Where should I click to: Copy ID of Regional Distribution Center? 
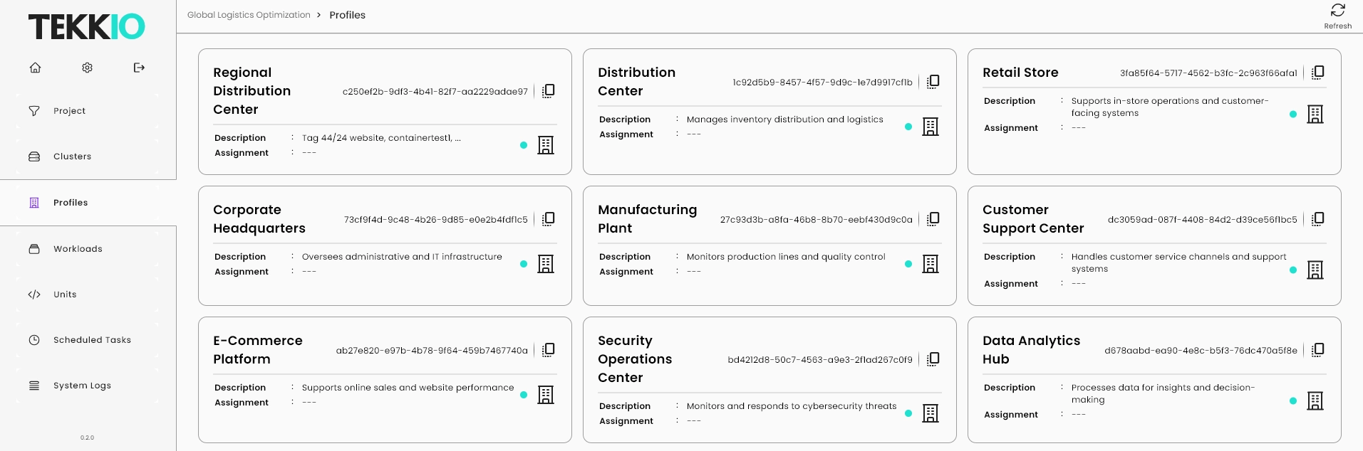click(549, 91)
